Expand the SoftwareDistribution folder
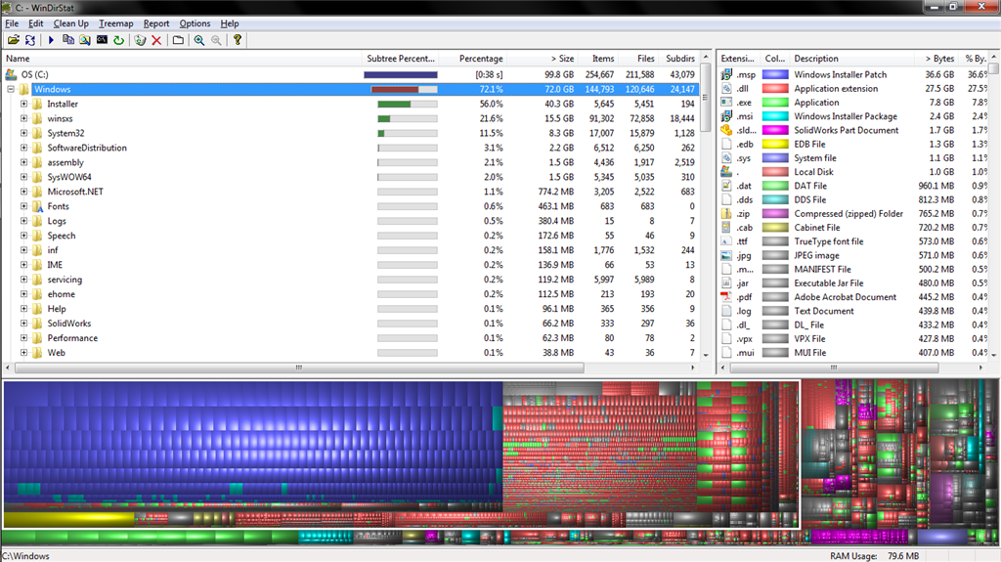Viewport: 1001px width, 562px height. click(x=23, y=148)
